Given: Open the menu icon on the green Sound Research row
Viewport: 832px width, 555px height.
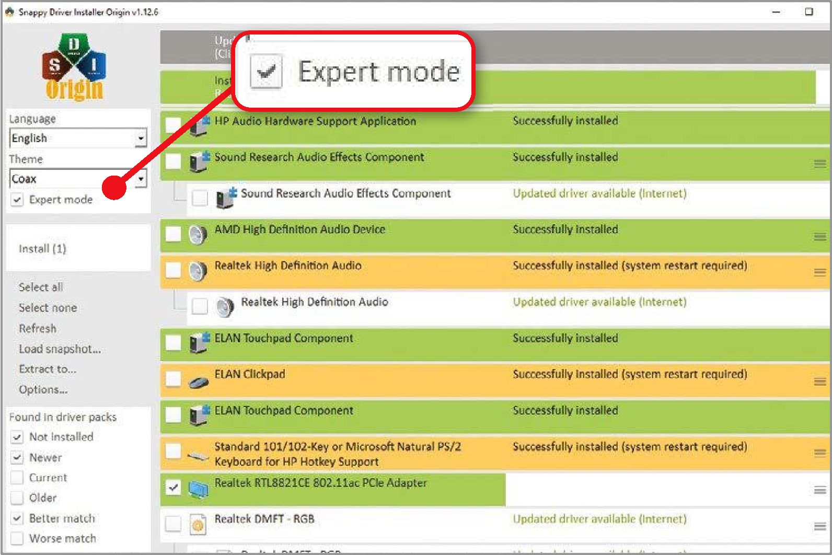Looking at the screenshot, I should (820, 164).
